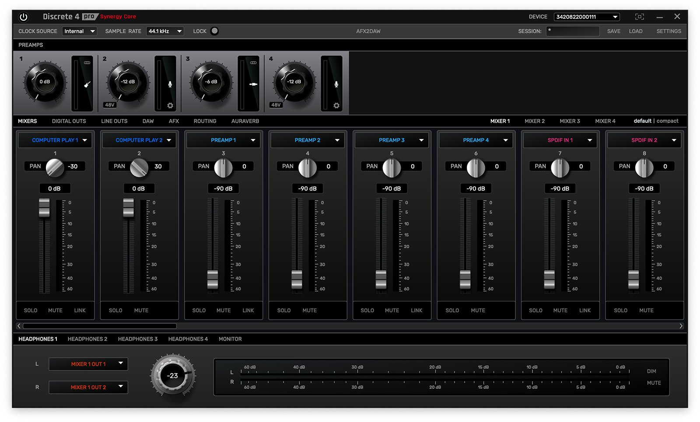
Task: Select the MIXER 2 tab
Action: point(535,121)
